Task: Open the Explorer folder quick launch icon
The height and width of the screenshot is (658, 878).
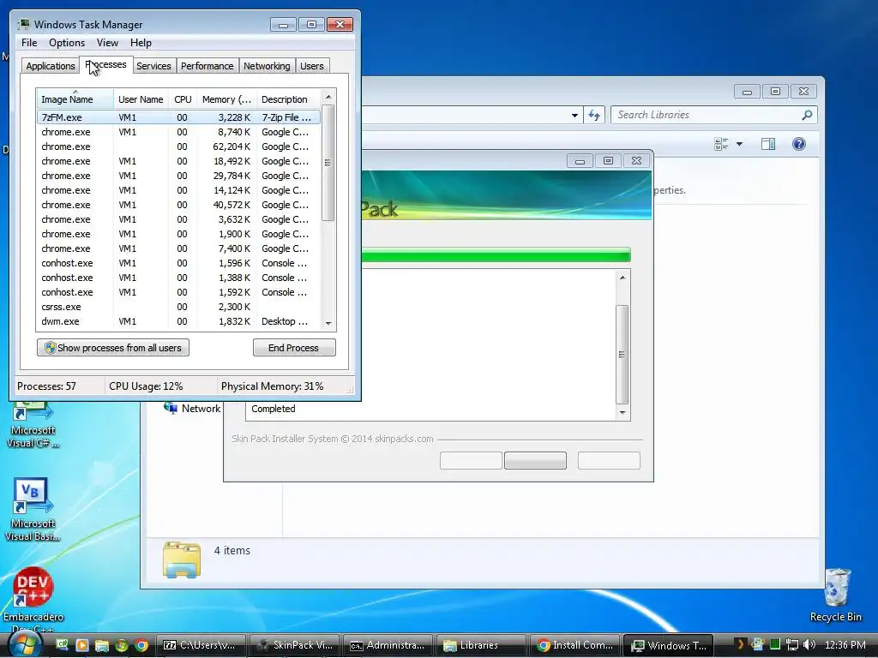Action: tap(101, 645)
